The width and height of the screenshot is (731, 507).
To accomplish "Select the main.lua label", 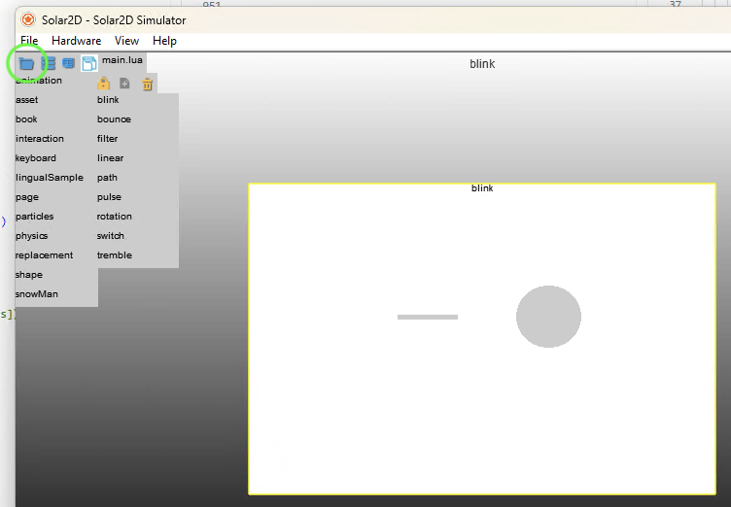I will click(x=122, y=60).
